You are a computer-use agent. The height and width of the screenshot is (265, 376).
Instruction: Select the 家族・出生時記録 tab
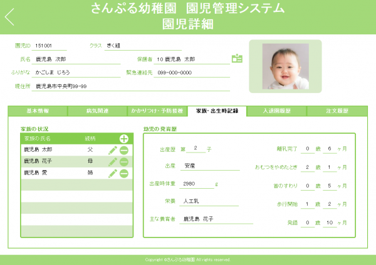[x=217, y=111]
